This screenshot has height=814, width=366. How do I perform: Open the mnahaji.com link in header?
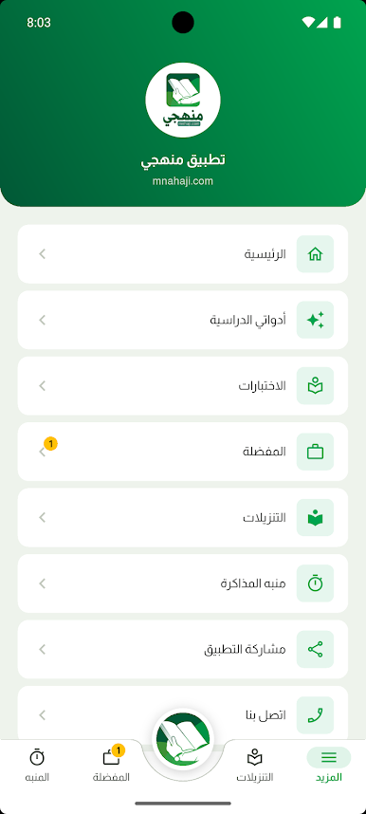pyautogui.click(x=183, y=181)
